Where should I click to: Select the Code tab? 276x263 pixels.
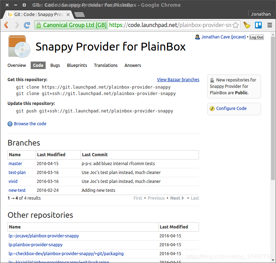(x=38, y=65)
